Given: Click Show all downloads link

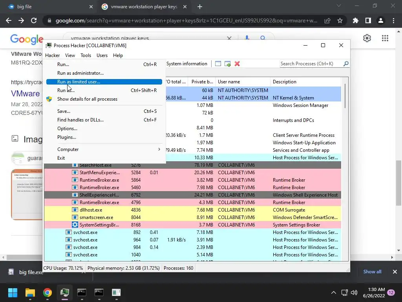Looking at the screenshot, I should click(372, 272).
